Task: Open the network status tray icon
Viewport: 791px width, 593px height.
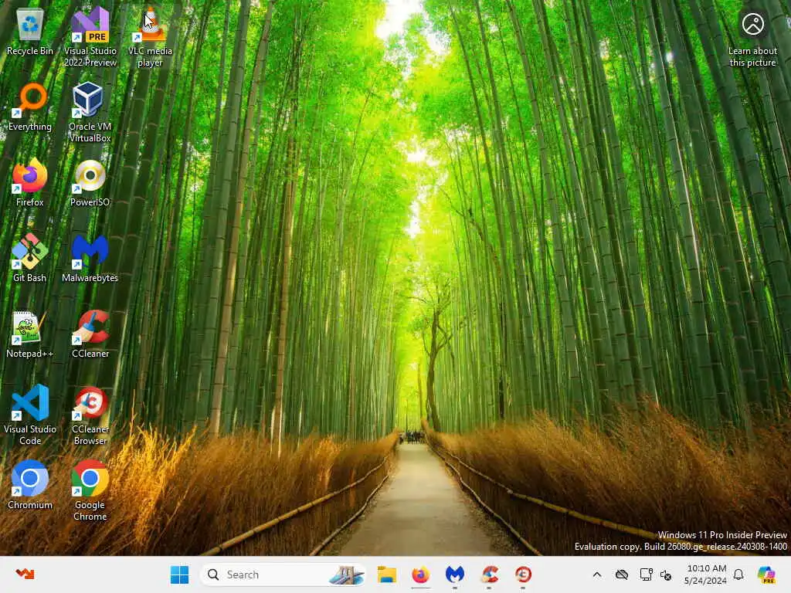Action: click(x=647, y=574)
